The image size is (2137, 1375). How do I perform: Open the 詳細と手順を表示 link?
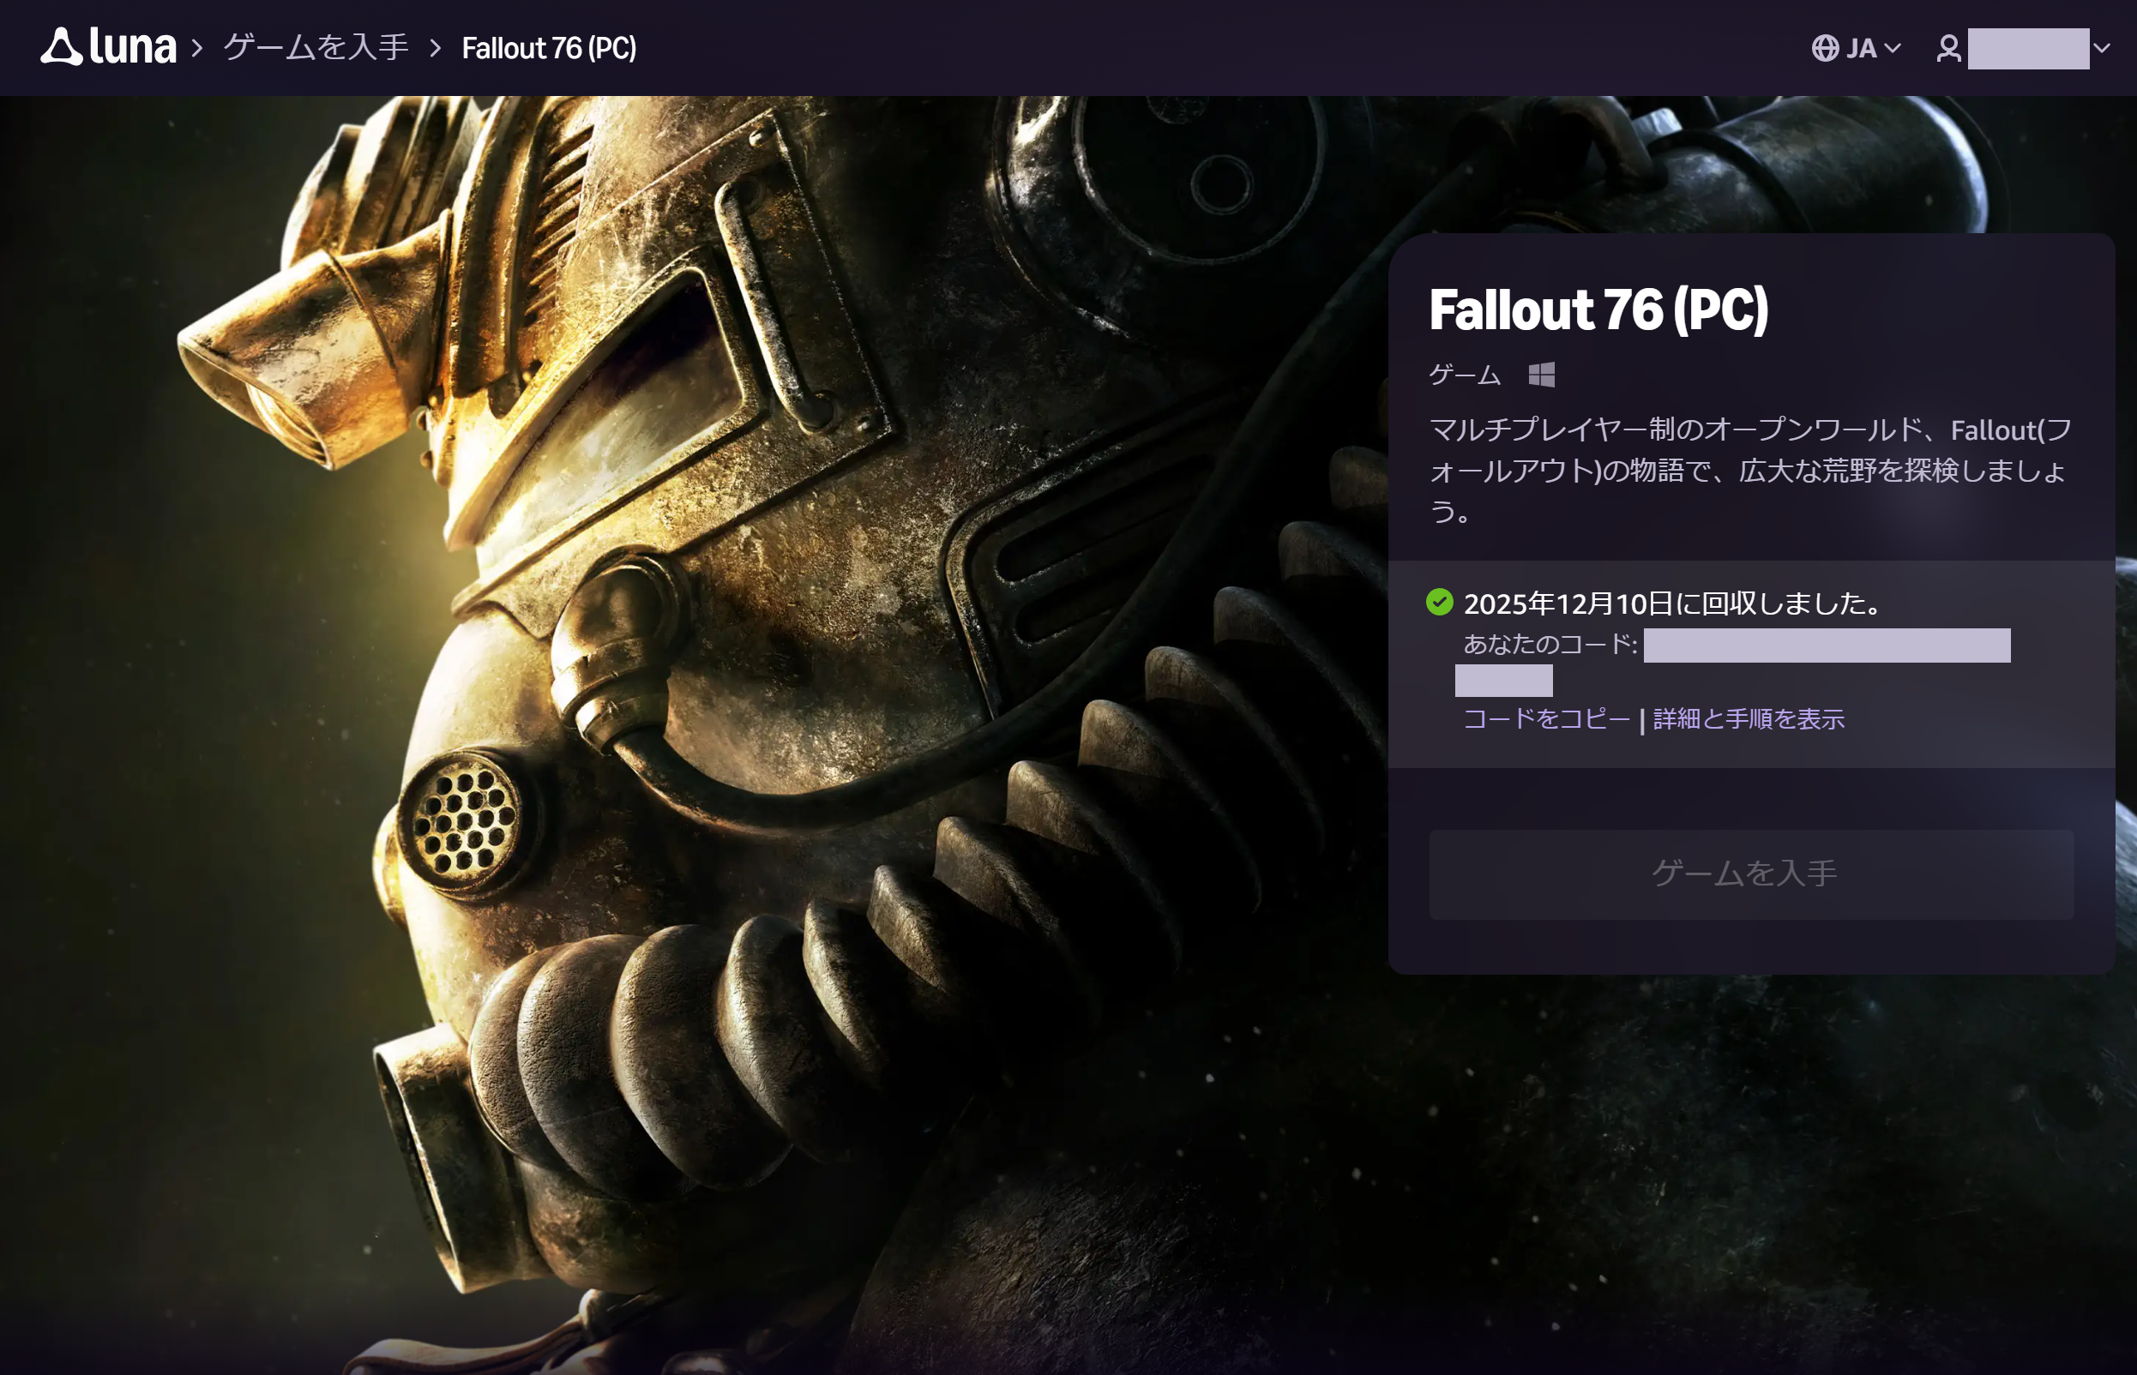1748,718
